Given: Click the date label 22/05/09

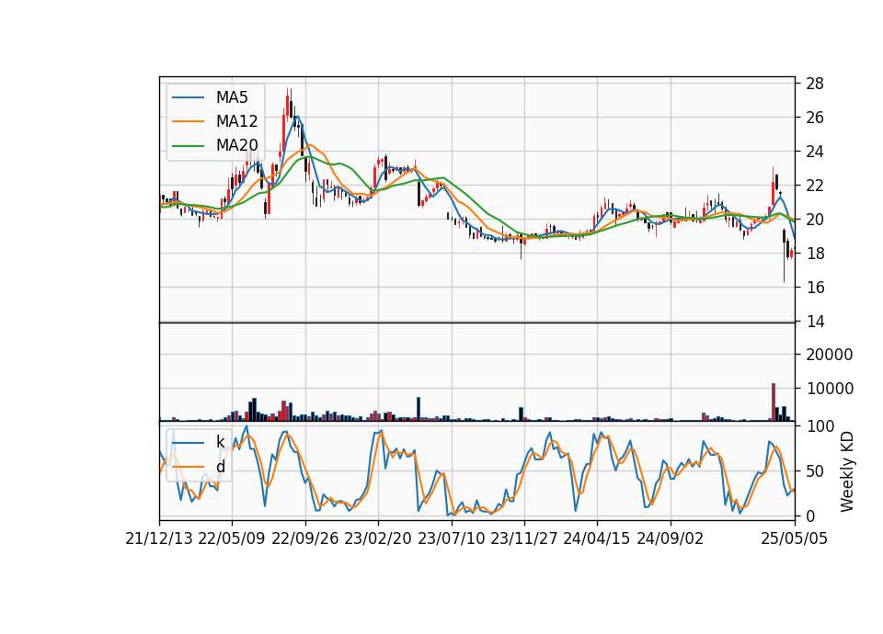Looking at the screenshot, I should click(232, 539).
